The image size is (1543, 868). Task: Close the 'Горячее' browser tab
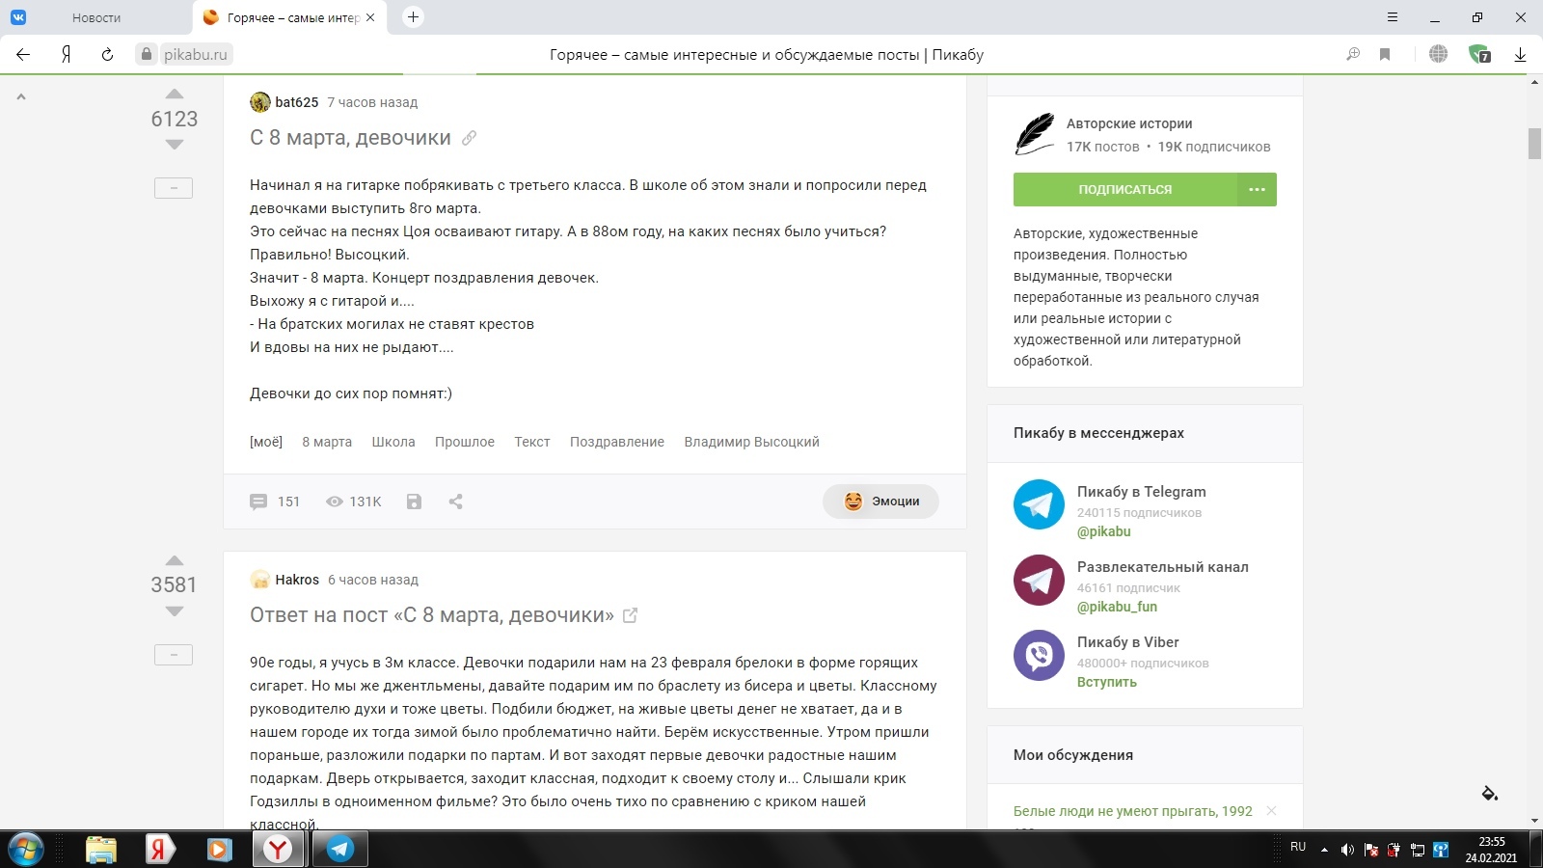click(370, 17)
